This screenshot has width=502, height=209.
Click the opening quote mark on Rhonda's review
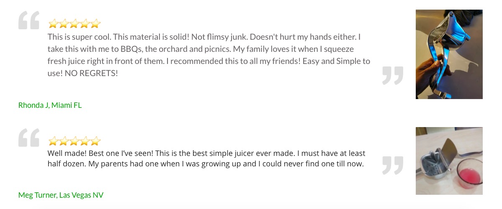coord(29,20)
